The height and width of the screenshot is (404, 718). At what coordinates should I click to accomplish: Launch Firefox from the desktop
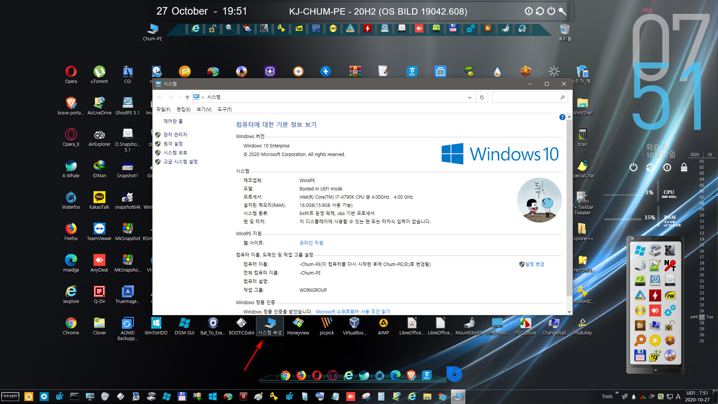[x=71, y=232]
